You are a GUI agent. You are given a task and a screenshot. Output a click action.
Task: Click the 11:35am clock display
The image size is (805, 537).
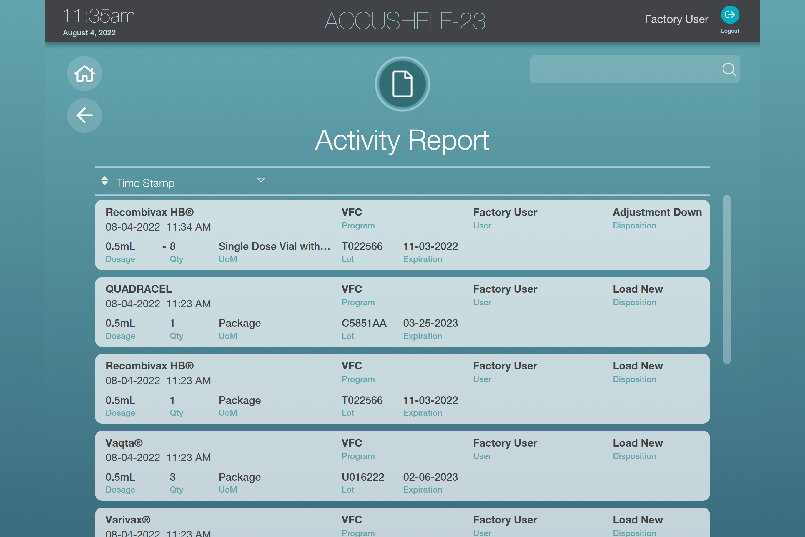tap(99, 16)
